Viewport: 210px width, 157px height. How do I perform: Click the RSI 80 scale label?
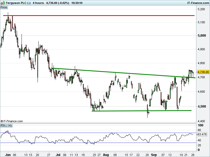[x=199, y=130]
